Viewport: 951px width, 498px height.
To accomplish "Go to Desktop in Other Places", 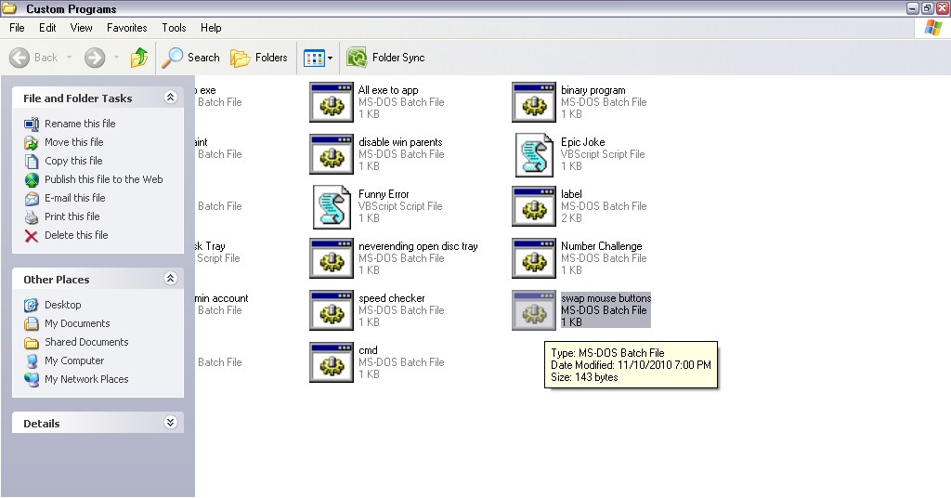I will pos(62,305).
